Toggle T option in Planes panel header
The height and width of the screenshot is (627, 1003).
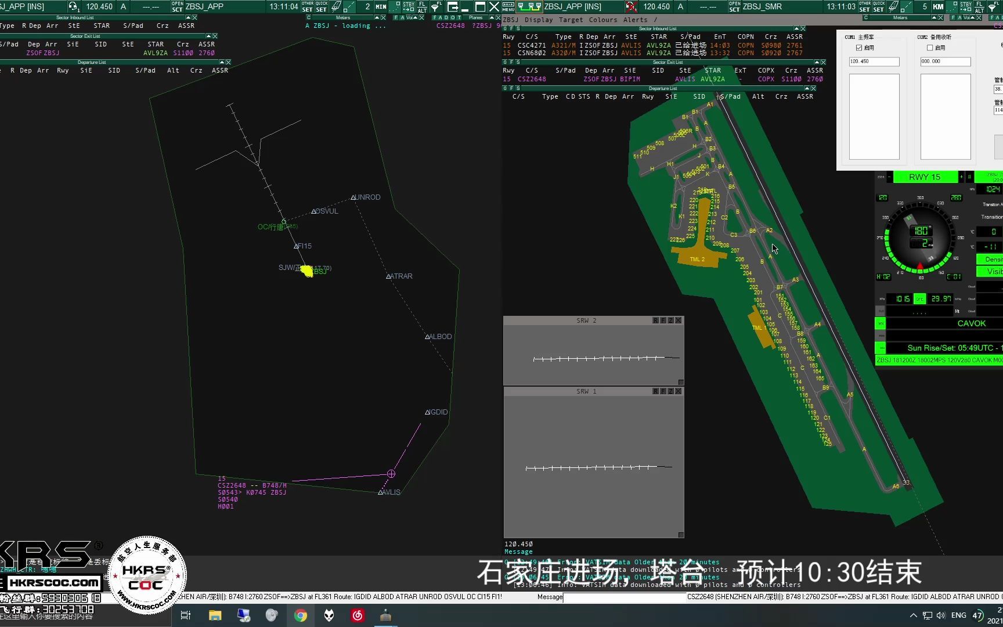(459, 17)
